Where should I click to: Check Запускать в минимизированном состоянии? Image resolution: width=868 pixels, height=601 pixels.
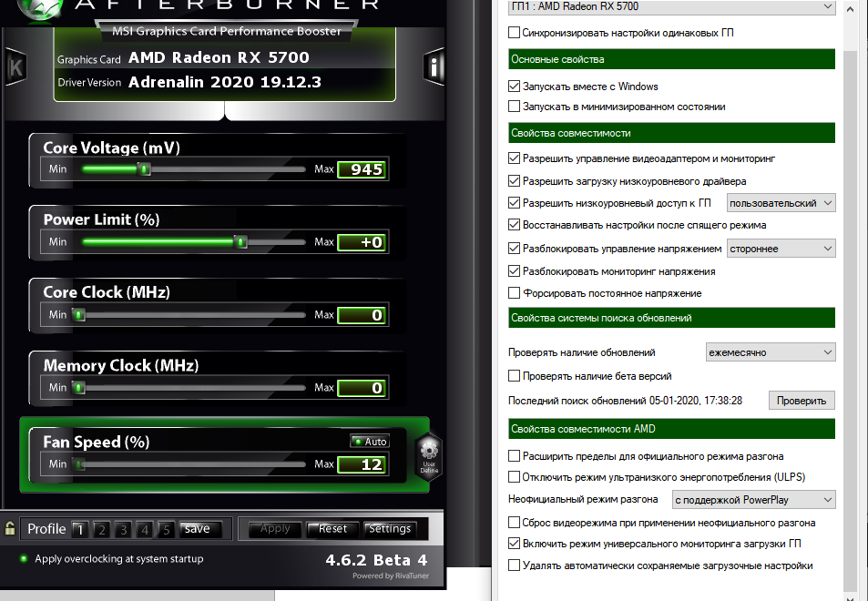(x=514, y=107)
